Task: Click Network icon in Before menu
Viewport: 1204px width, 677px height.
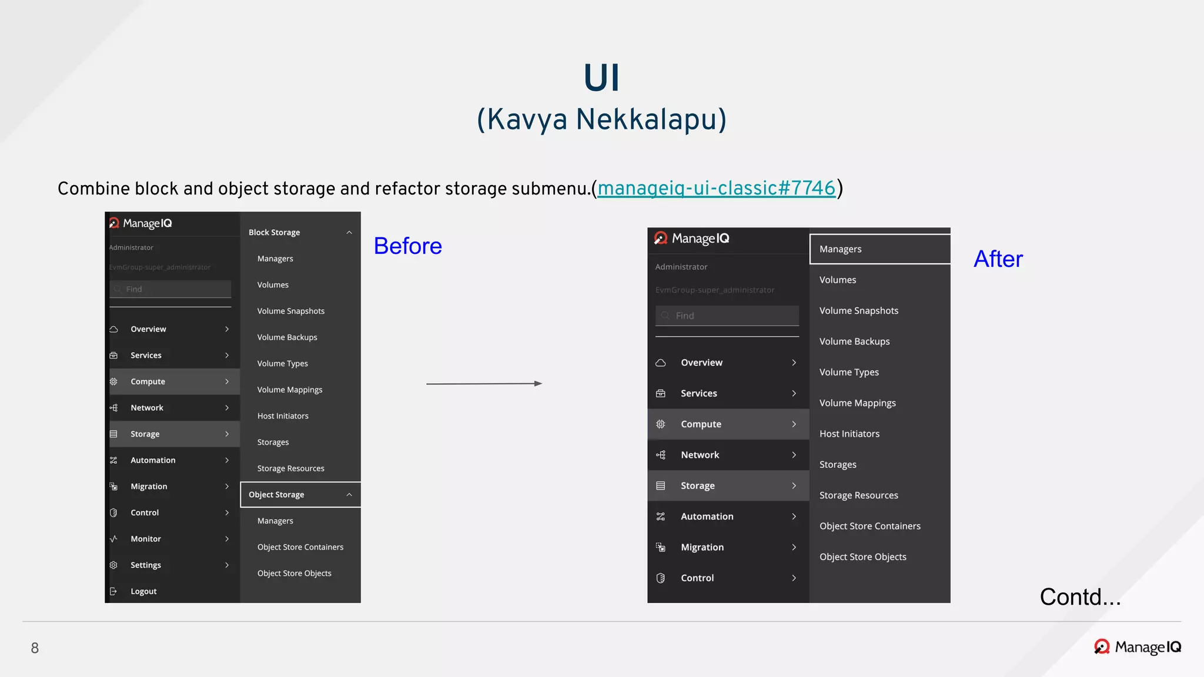Action: 114,408
